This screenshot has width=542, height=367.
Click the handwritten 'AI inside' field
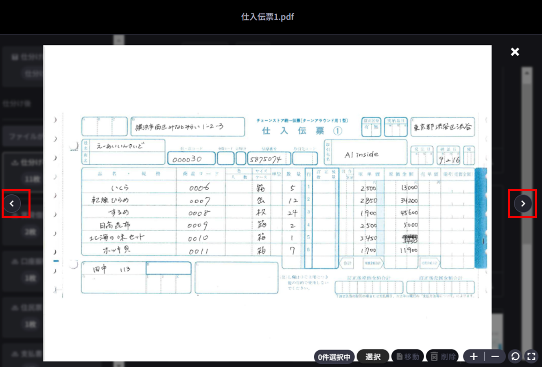coord(361,154)
